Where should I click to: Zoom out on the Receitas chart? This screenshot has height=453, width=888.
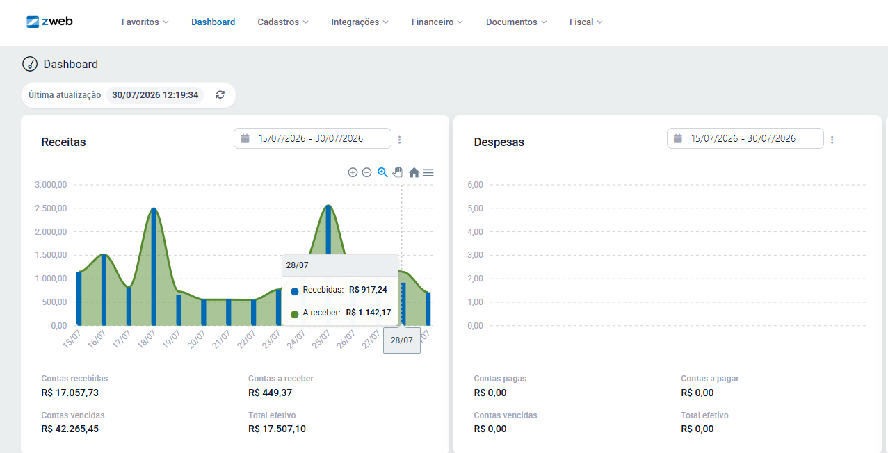pyautogui.click(x=366, y=172)
